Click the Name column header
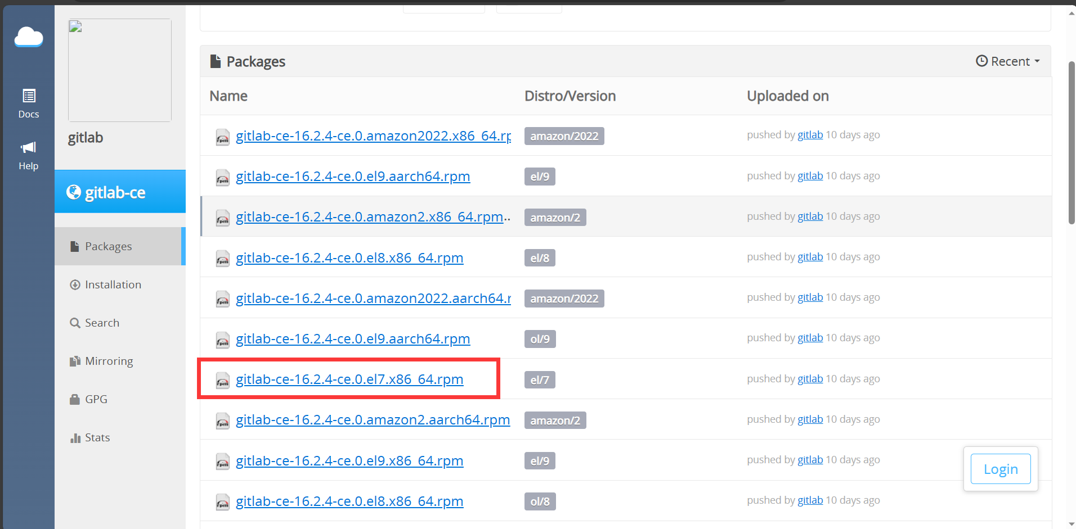The height and width of the screenshot is (529, 1076). [x=228, y=96]
